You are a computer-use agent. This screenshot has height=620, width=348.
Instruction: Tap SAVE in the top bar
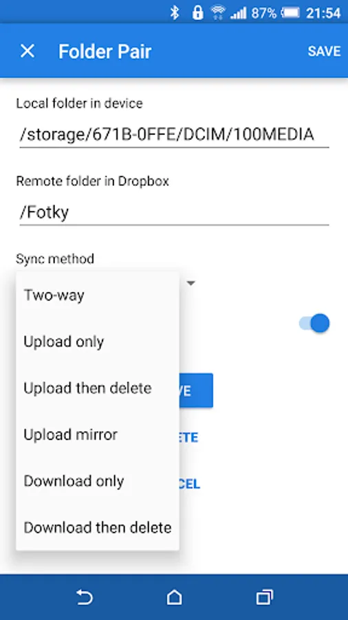tap(325, 51)
